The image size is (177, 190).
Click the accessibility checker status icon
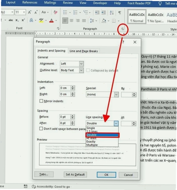(x=34, y=186)
